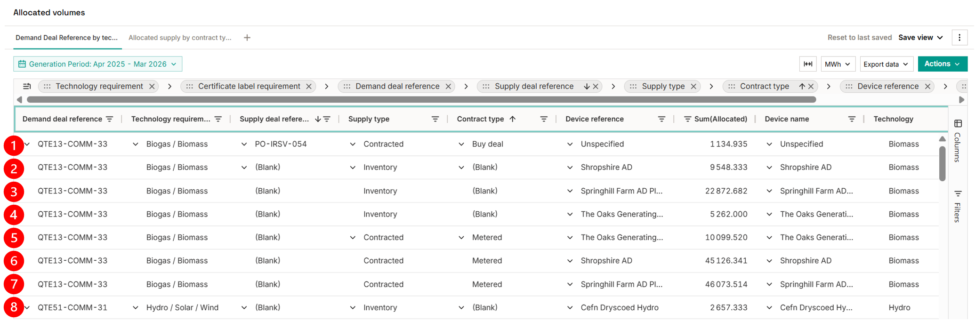Click the table scroll up arrow

(942, 139)
